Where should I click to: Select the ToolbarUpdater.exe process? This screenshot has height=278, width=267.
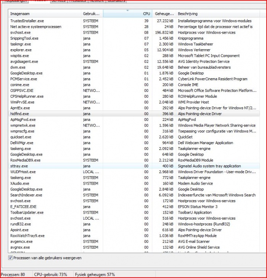coord(134,212)
